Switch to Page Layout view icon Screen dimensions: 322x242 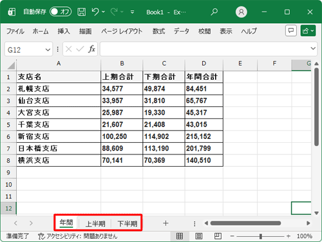[199, 236]
